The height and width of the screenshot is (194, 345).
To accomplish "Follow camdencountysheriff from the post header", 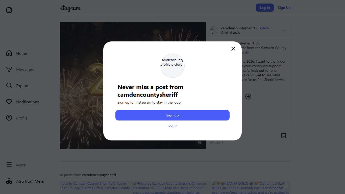I will (264, 28).
